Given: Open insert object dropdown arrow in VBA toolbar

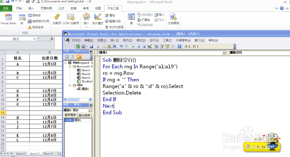Looking at the screenshot, I should coord(87,47).
